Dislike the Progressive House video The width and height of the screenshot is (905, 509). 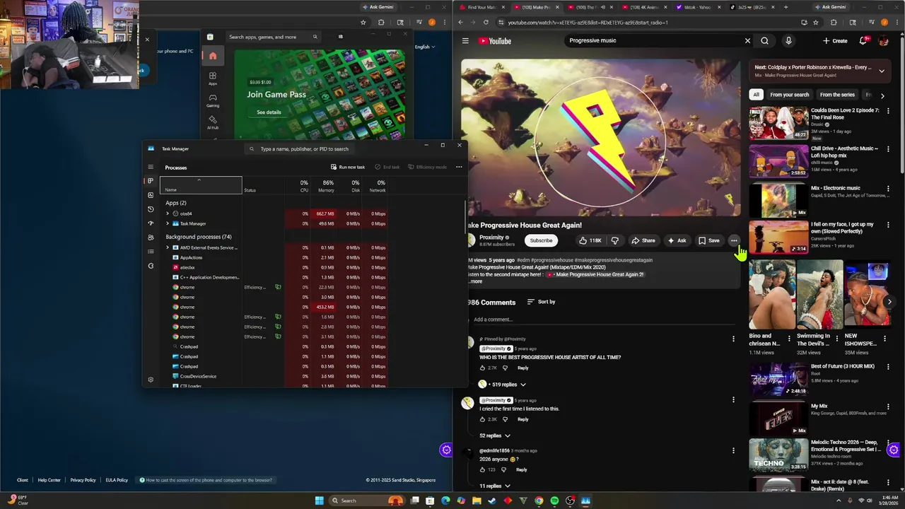tap(614, 240)
